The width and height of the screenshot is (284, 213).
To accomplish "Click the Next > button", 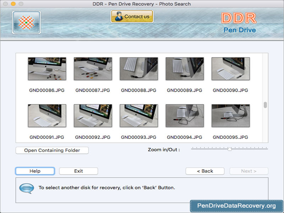I will point(249,171).
